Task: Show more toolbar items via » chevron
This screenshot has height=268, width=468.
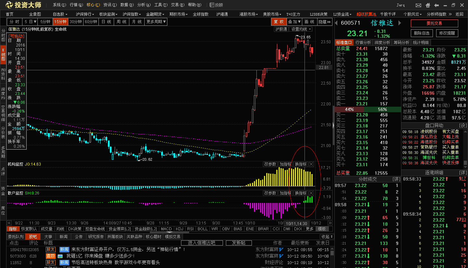Action: click(x=450, y=14)
